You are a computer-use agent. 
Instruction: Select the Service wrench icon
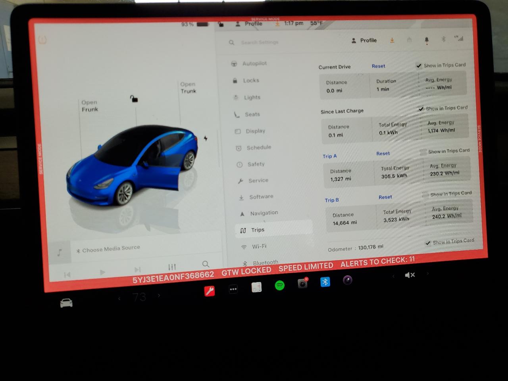[241, 181]
